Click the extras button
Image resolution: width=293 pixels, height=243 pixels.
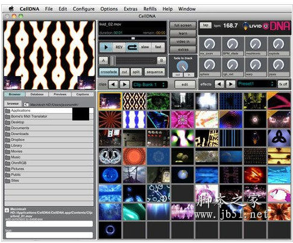tap(183, 49)
